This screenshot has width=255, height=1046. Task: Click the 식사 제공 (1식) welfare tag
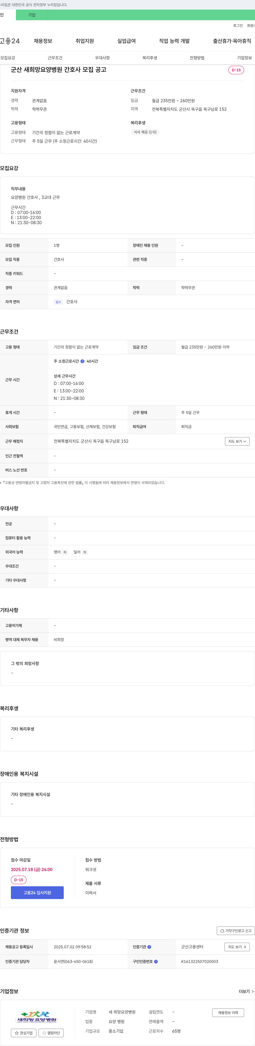[x=145, y=132]
